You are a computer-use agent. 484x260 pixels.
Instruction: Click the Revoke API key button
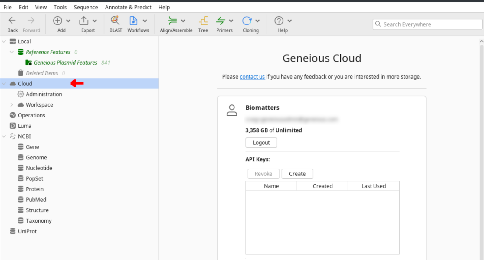point(263,174)
